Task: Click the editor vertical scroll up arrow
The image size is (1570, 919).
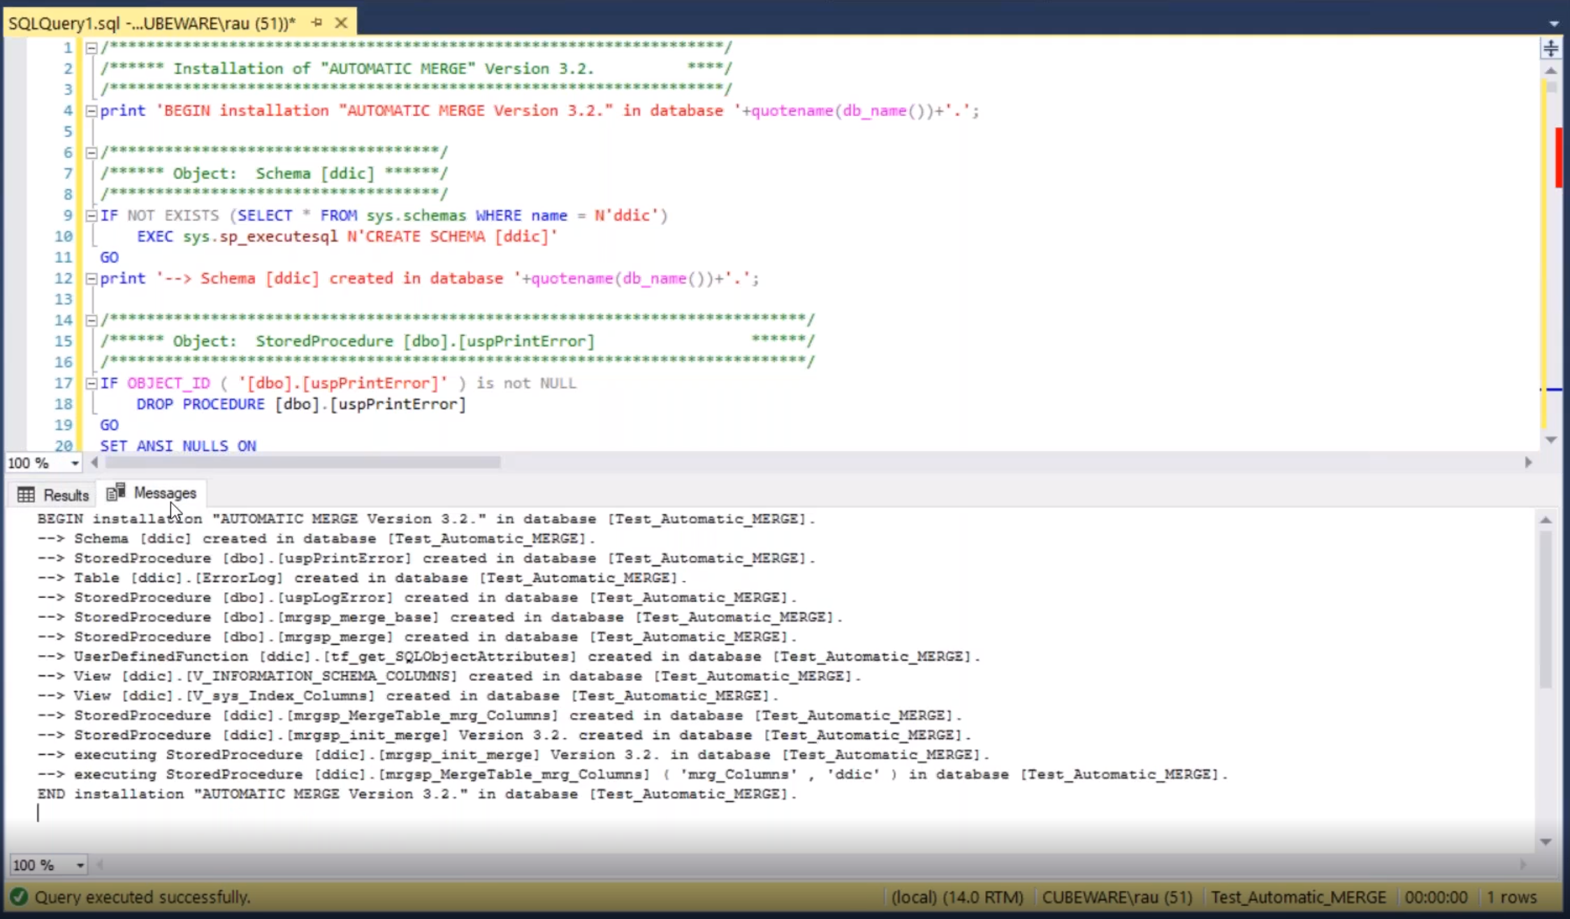Action: 1550,71
